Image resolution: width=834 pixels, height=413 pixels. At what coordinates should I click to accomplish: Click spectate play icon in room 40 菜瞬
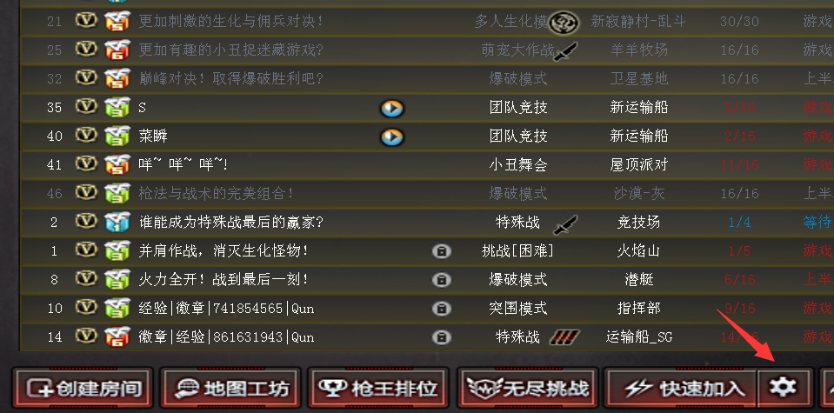(392, 137)
